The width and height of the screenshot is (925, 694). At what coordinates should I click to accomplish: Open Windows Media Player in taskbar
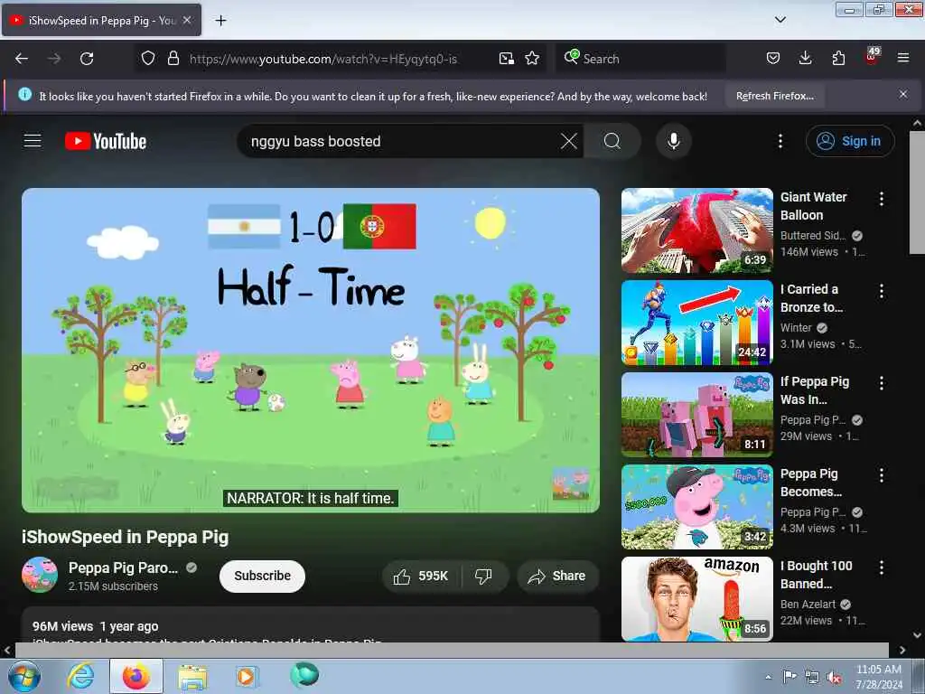(246, 677)
